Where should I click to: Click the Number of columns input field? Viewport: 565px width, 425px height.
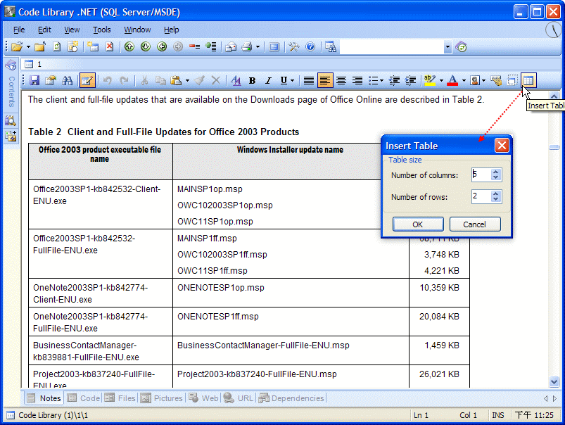pos(481,175)
